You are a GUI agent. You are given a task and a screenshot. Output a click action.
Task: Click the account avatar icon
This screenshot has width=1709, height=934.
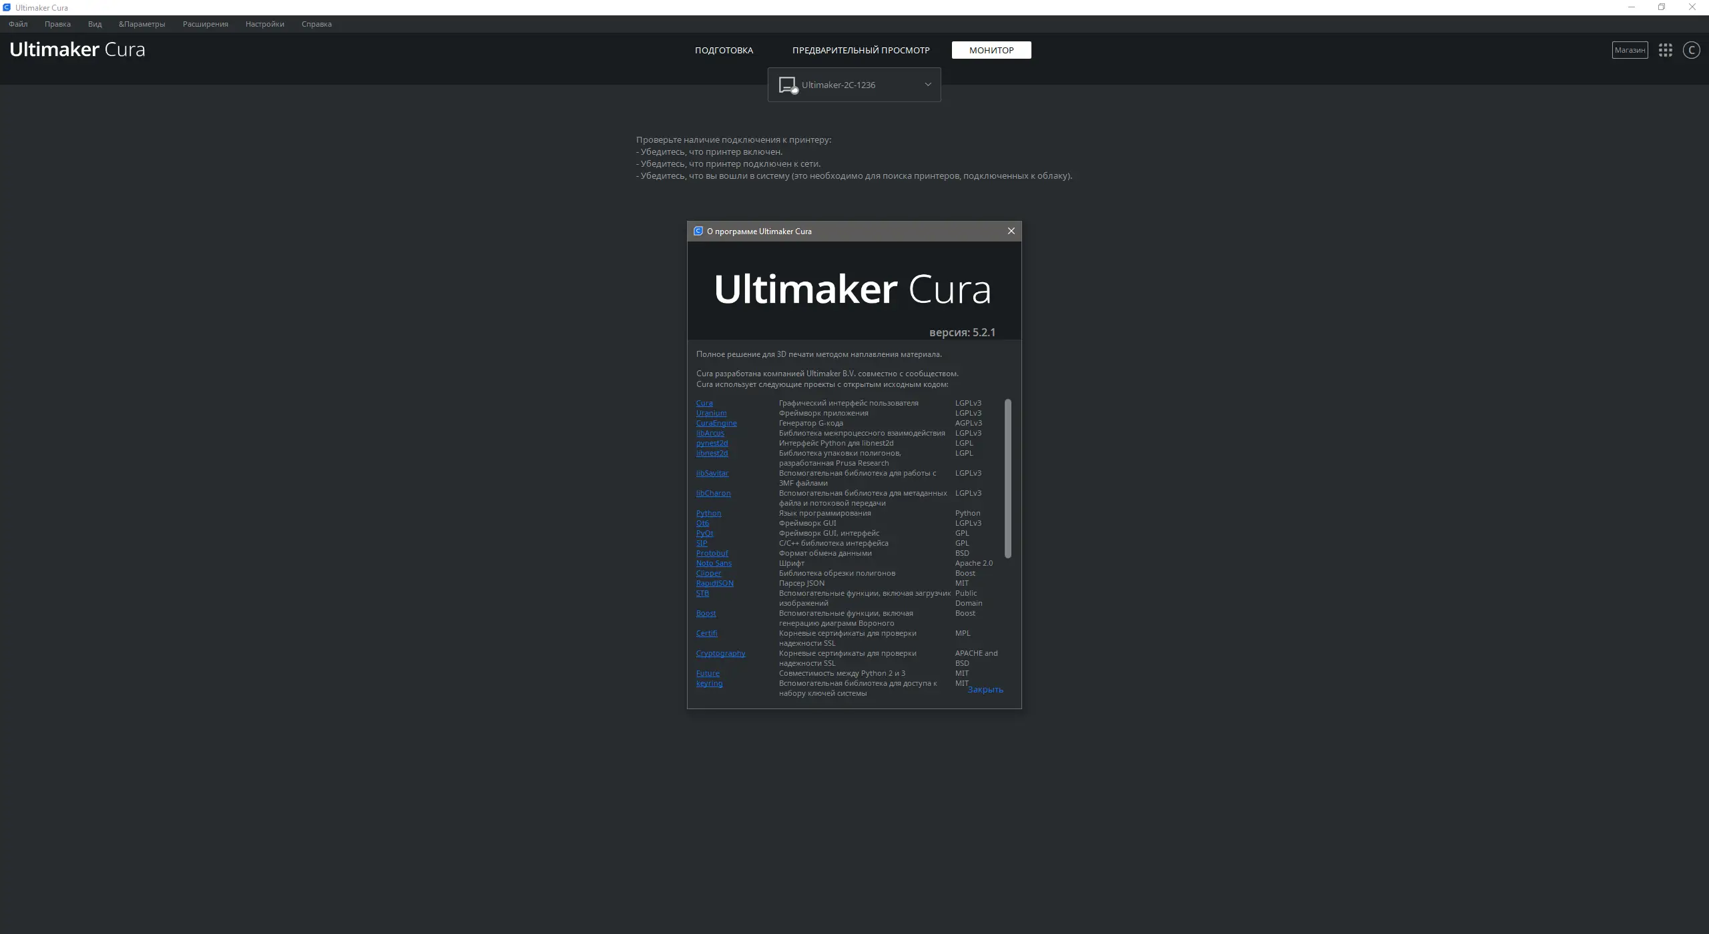(1691, 50)
